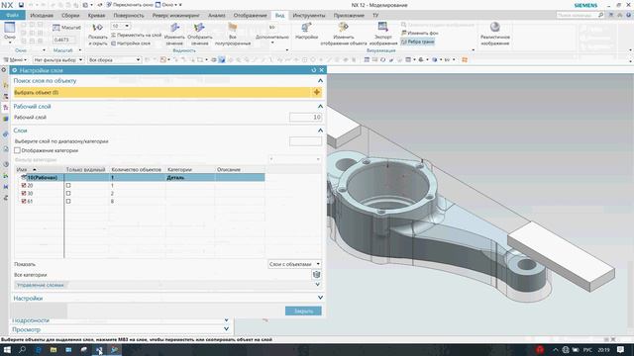This screenshot has width=634, height=356.
Task: Click Количество объектов column header
Action: click(137, 169)
